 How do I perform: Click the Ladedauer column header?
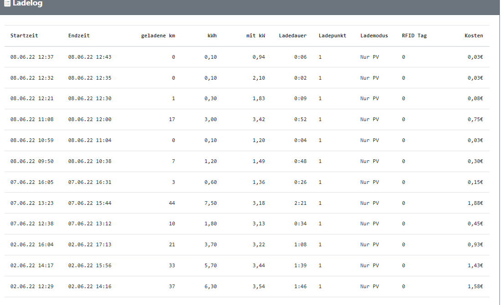293,36
